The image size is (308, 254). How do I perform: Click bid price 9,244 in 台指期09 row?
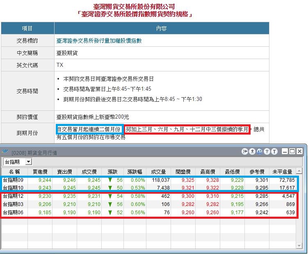[x=45, y=180]
